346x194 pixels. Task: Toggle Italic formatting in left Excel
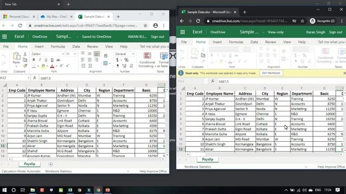point(39,60)
